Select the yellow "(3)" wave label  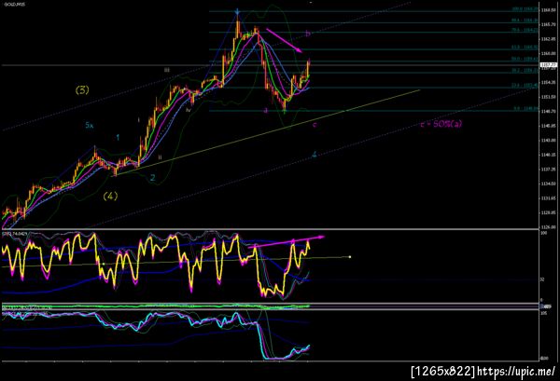82,89
